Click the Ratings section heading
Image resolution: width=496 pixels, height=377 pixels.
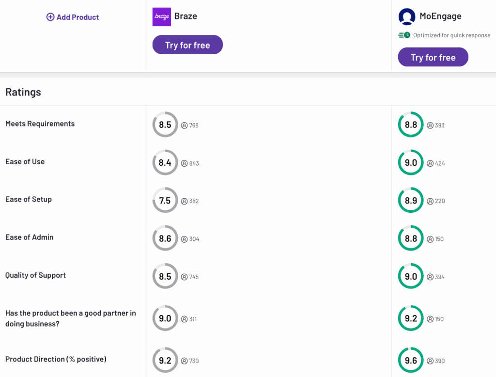click(23, 92)
